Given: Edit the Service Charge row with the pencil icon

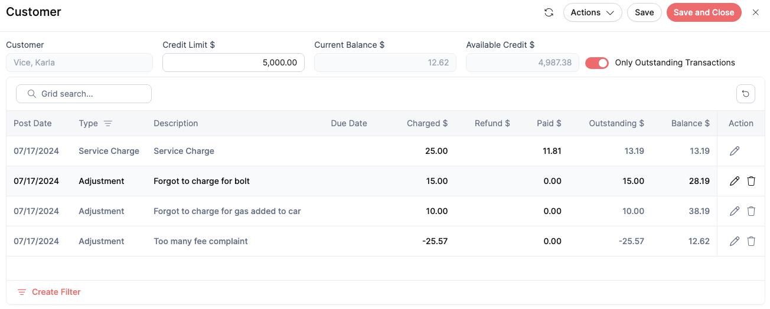Looking at the screenshot, I should click(x=735, y=151).
